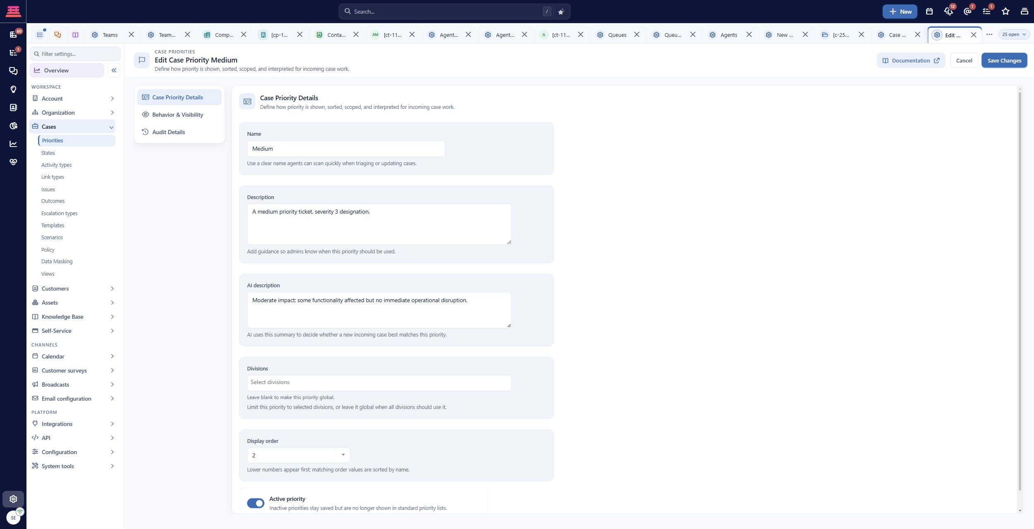The image size is (1034, 529).
Task: Select Case Priority Details section
Action: (179, 97)
